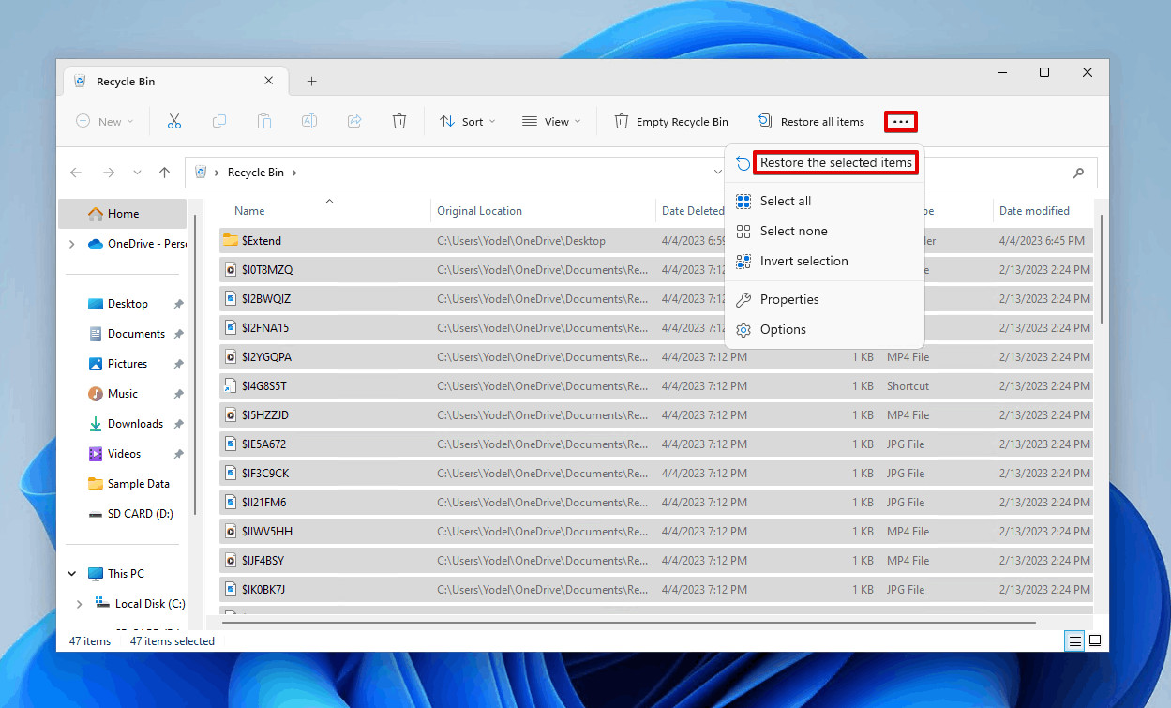Expand the Local Disk (C:) node
The height and width of the screenshot is (708, 1171).
[x=79, y=604]
